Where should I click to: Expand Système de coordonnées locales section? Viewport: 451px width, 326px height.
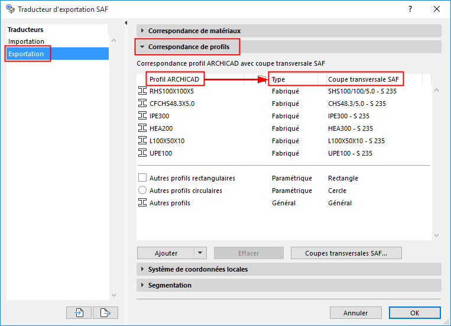[142, 269]
